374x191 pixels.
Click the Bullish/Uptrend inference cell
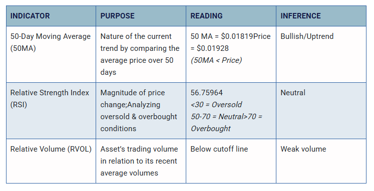[321, 54]
